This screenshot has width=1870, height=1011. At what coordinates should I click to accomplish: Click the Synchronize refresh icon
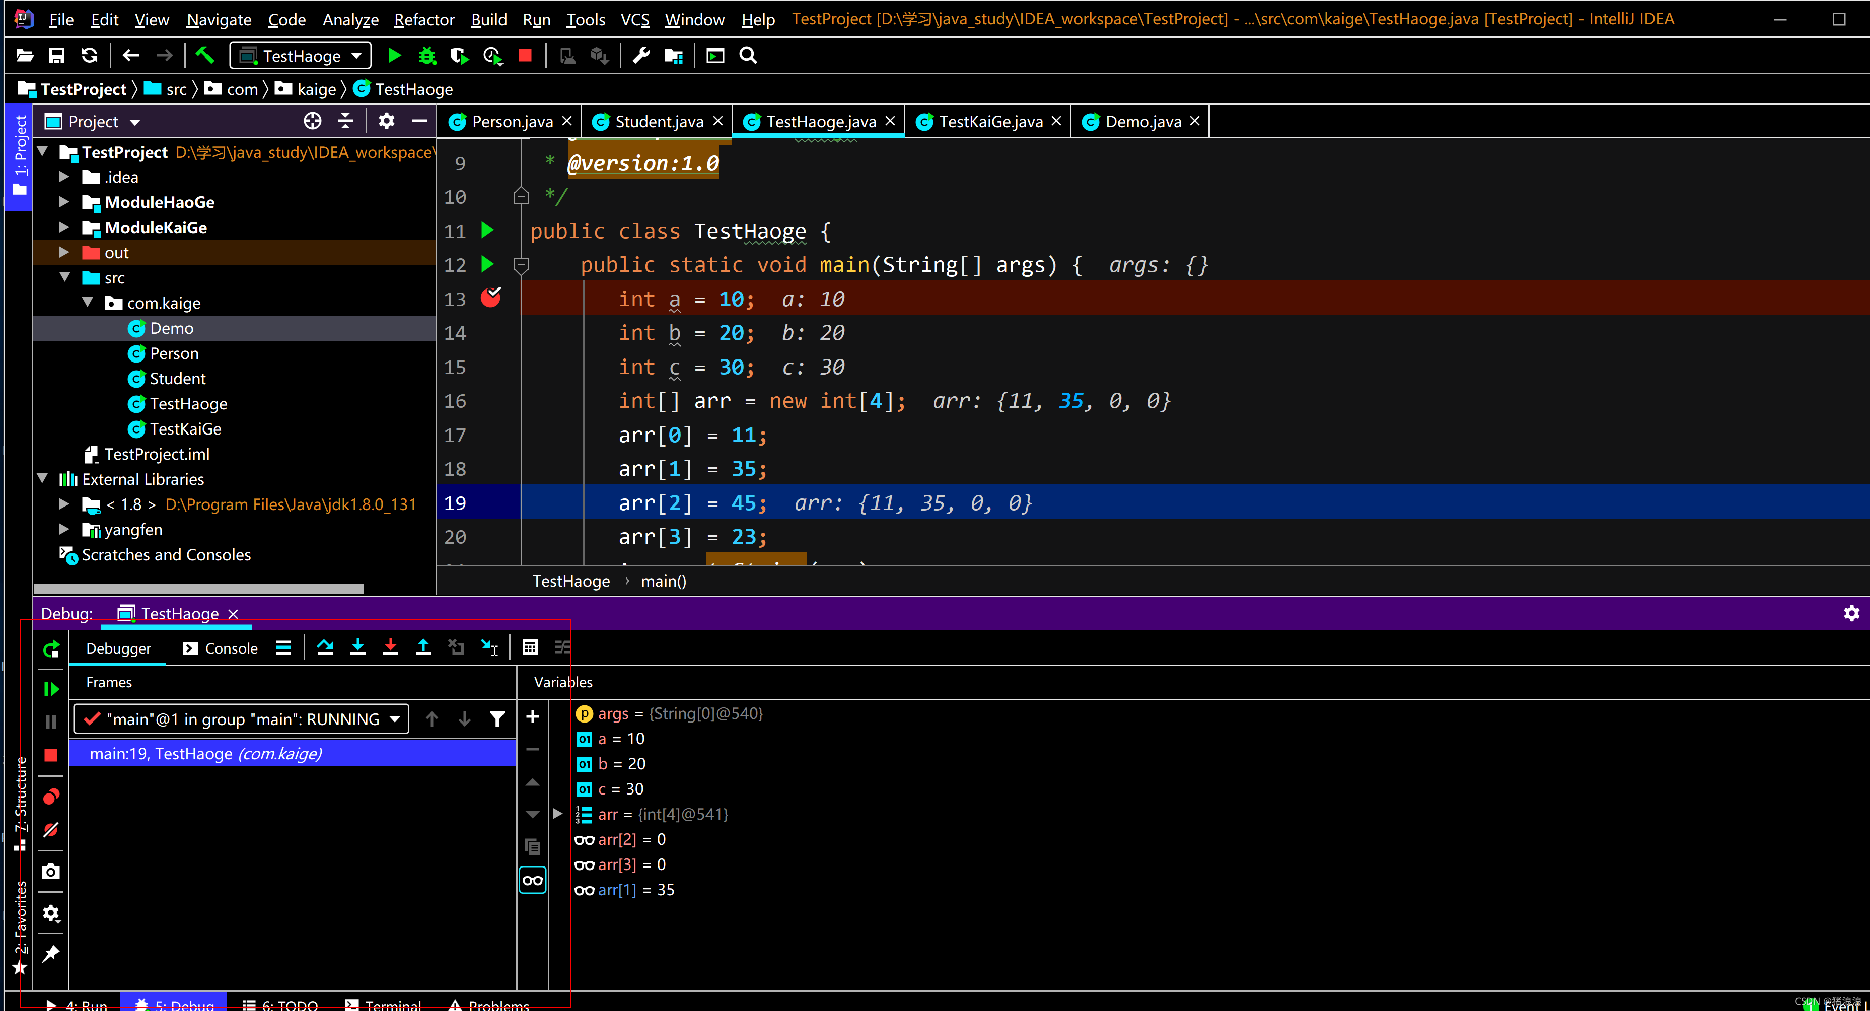coord(89,56)
